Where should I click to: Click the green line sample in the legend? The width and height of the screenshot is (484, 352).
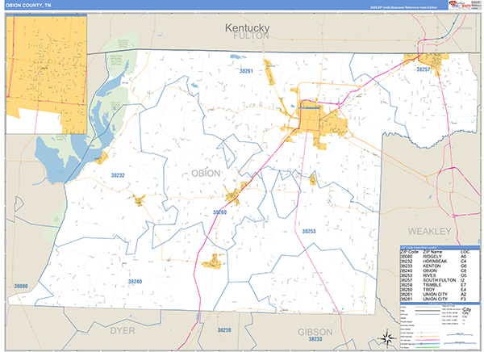point(428,347)
